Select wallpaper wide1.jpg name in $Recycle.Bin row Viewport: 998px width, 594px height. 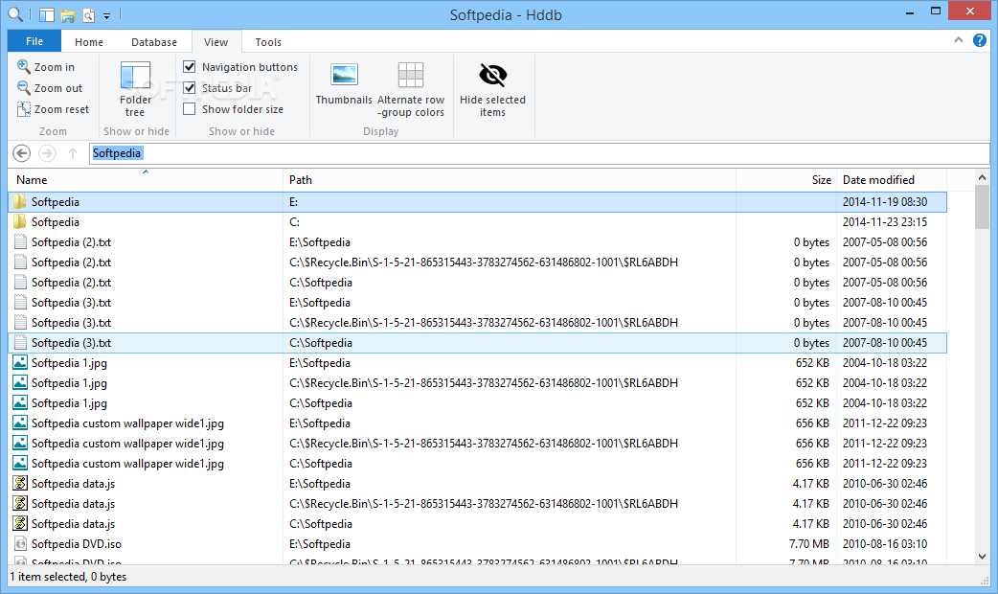(x=128, y=444)
